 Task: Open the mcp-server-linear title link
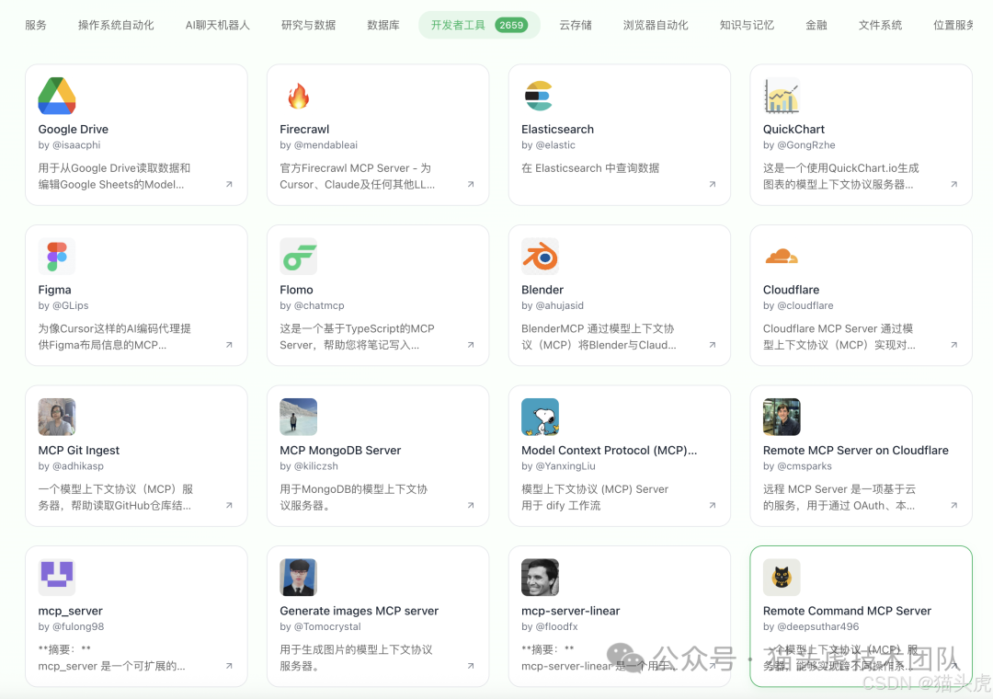pyautogui.click(x=570, y=611)
